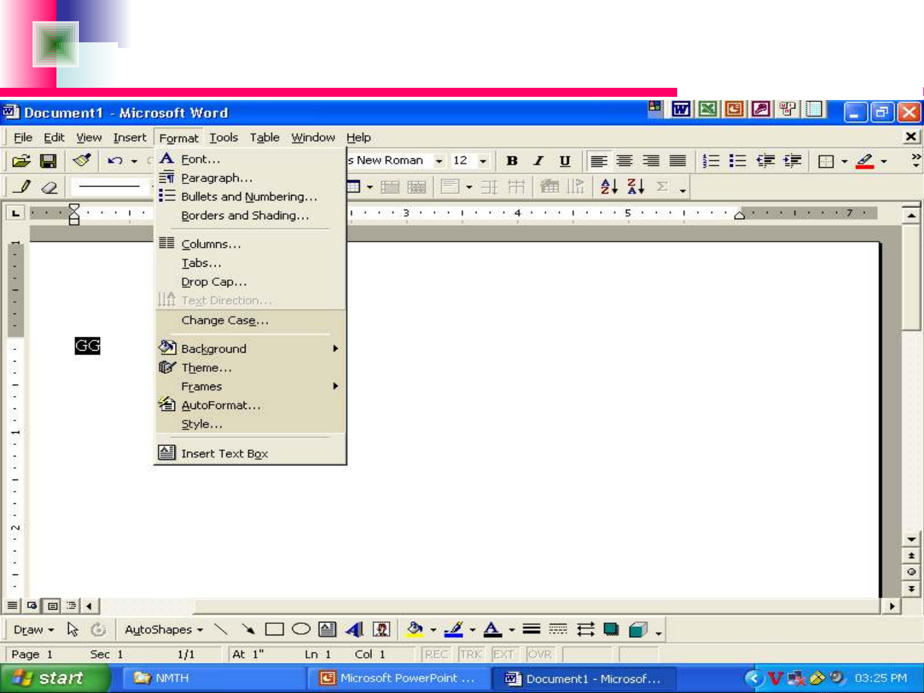
Task: Select the Sort Ascending A-Z icon
Action: 609,187
